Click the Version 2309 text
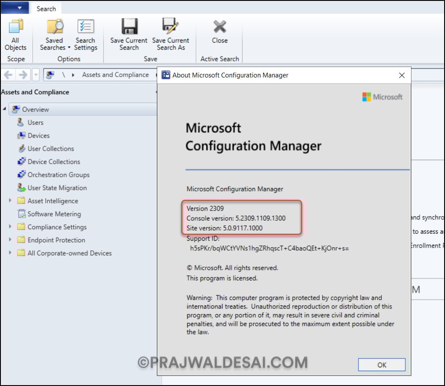This screenshot has width=445, height=386. point(205,208)
